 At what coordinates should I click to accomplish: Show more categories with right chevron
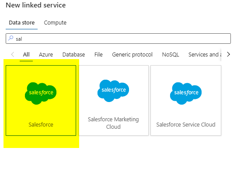point(228,54)
